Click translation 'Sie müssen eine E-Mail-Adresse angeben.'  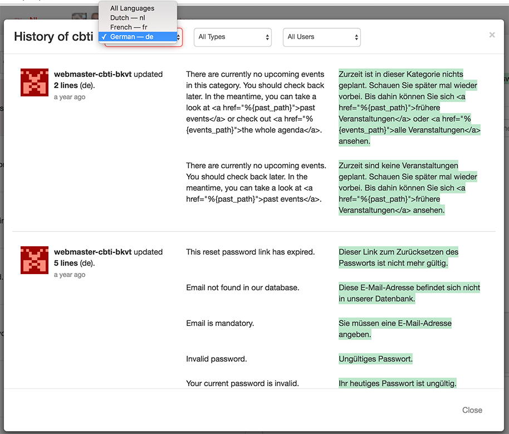point(395,329)
